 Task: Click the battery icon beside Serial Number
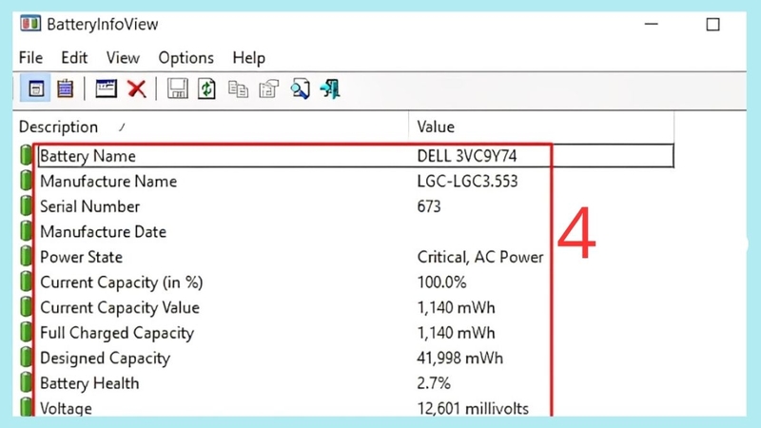26,205
